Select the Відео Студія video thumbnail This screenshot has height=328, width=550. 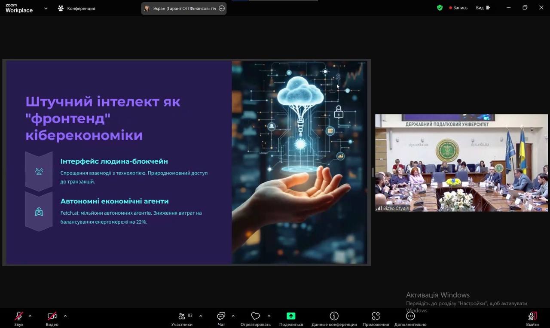click(461, 163)
